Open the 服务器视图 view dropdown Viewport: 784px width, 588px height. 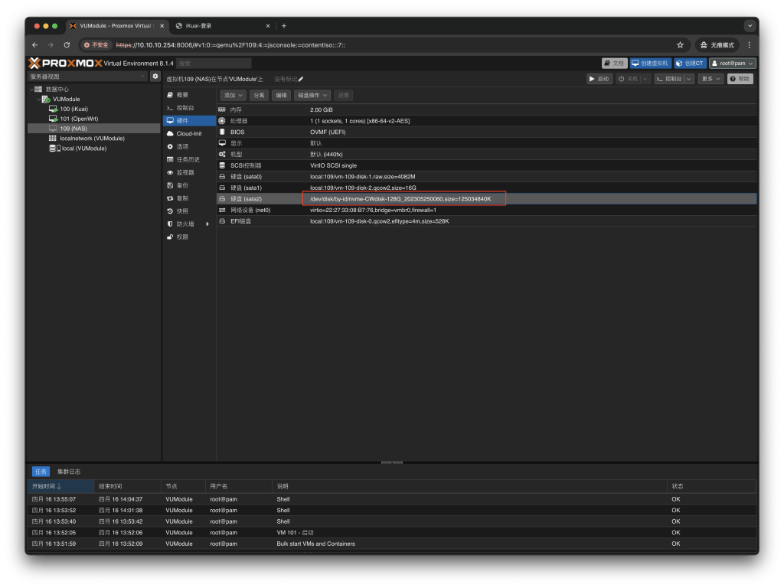(x=87, y=77)
